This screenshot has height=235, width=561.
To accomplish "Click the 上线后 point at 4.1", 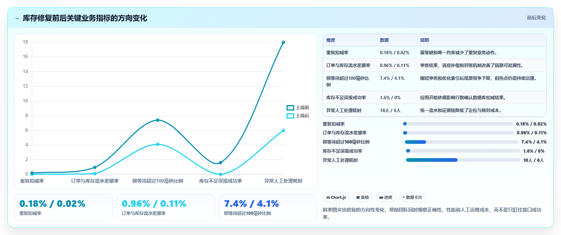I will pos(158,144).
